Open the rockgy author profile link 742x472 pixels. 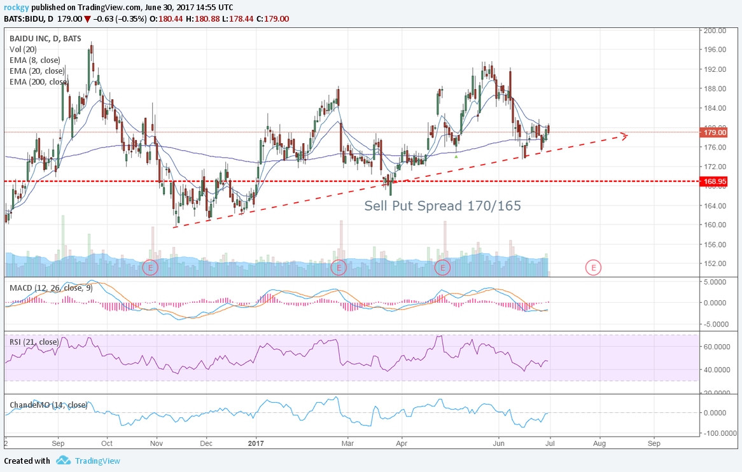(x=17, y=8)
